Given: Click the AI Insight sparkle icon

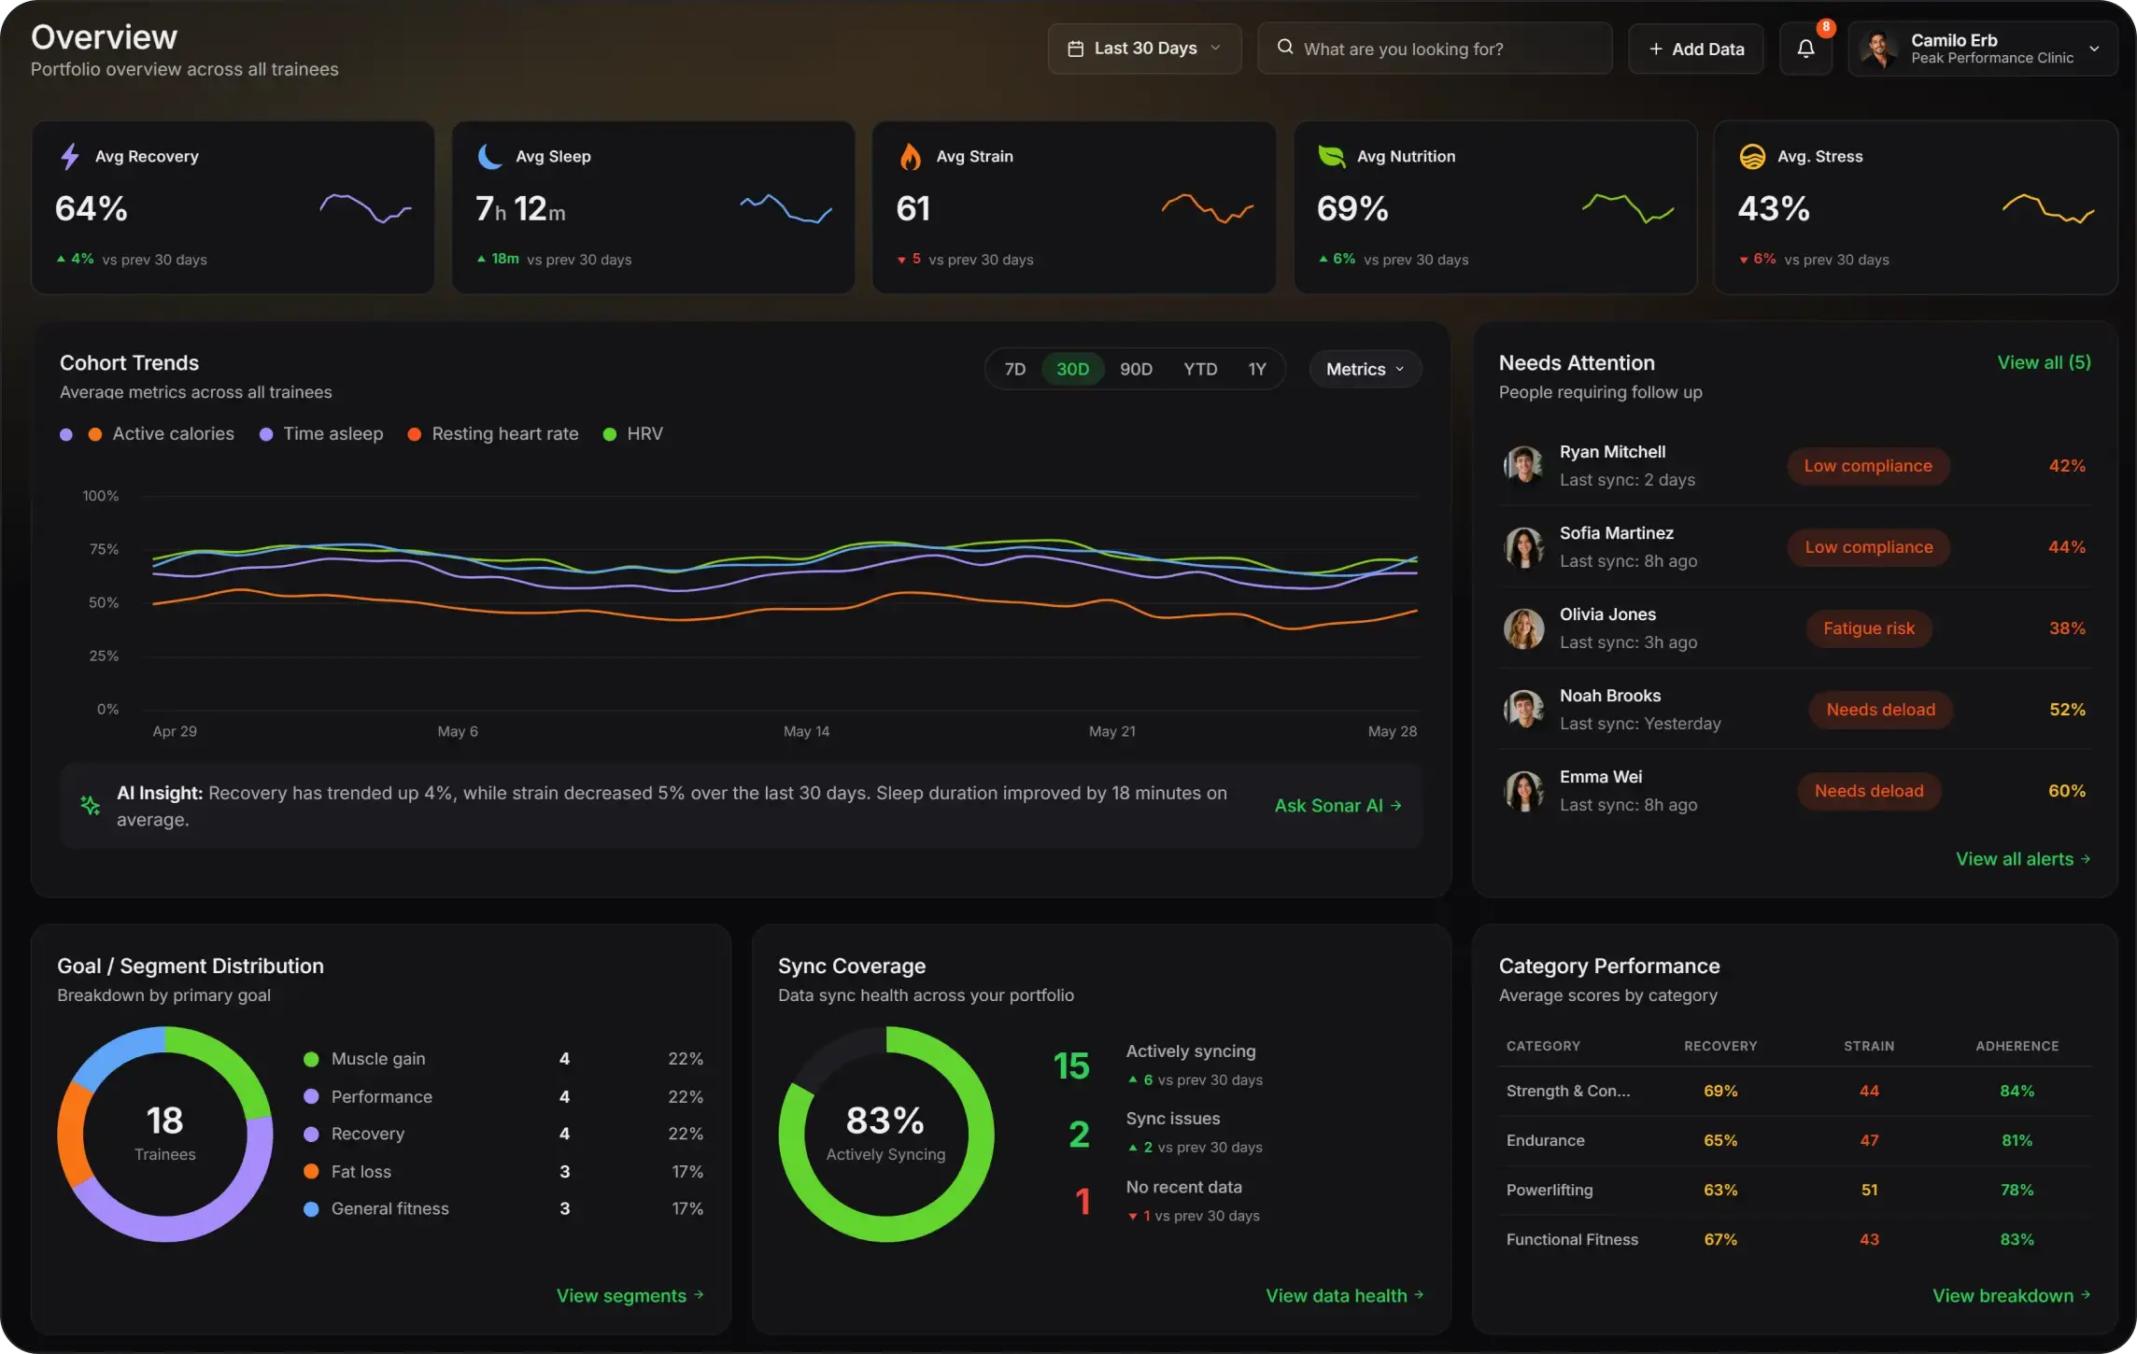Looking at the screenshot, I should tap(90, 805).
